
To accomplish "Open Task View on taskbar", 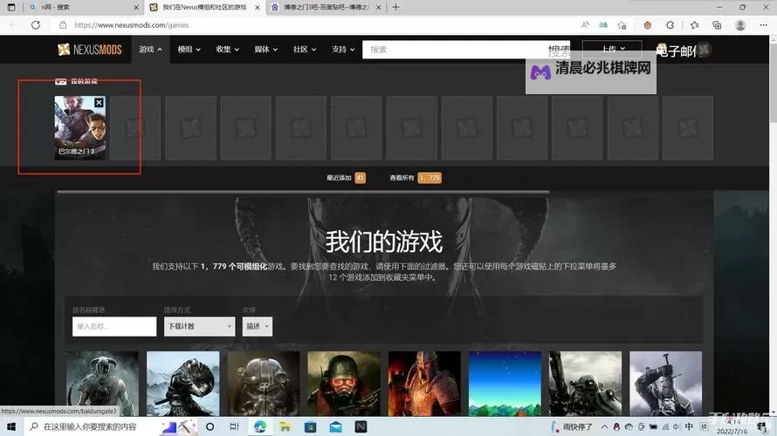I will click(x=234, y=426).
